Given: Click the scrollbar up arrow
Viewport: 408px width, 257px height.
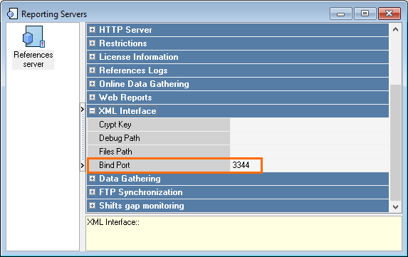Looking at the screenshot, I should 395,29.
